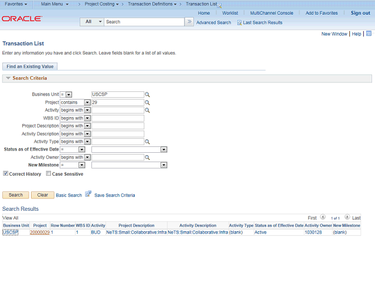375x281 pixels.
Task: Open MultiChannel Console link
Action: point(272,13)
